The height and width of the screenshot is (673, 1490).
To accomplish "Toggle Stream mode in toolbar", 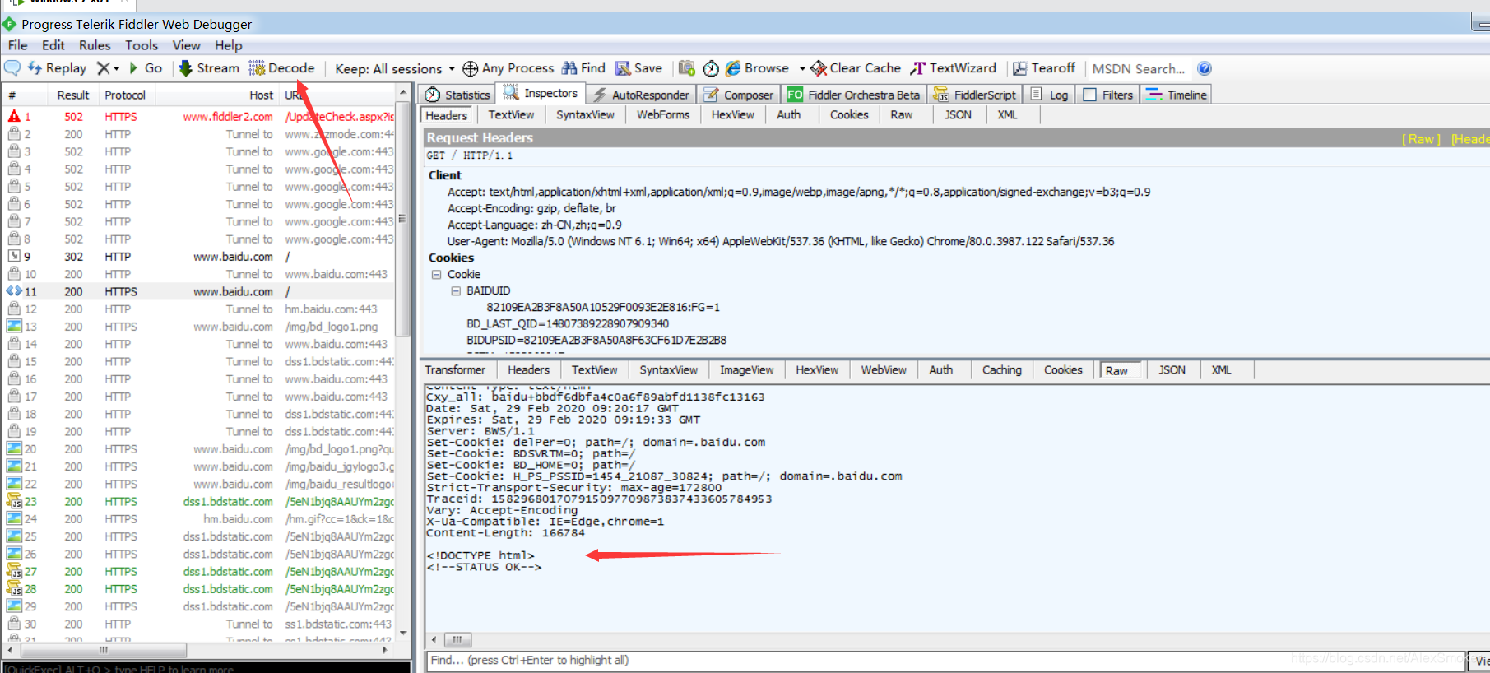I will [209, 68].
